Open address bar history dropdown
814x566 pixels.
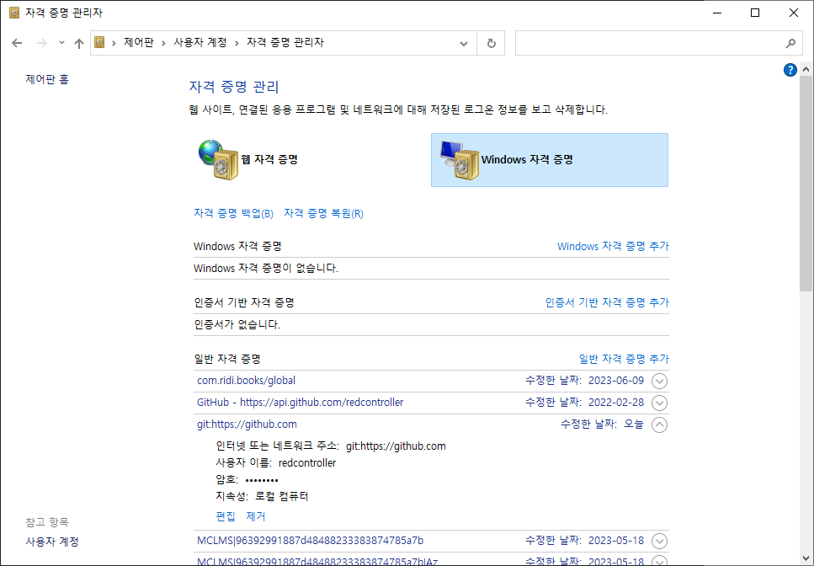464,44
